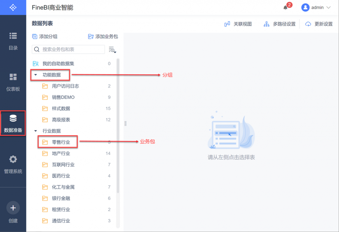Open the admin account dropdown

pos(316,7)
